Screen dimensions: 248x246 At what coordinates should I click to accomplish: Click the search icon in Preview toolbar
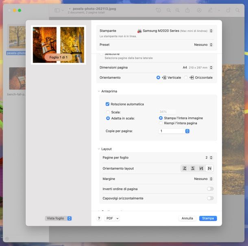coord(237,10)
